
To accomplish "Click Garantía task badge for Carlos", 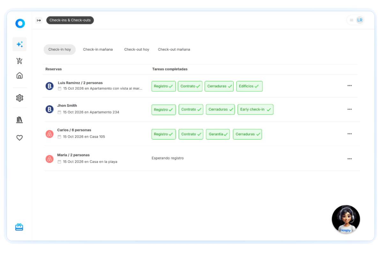I will [x=218, y=134].
